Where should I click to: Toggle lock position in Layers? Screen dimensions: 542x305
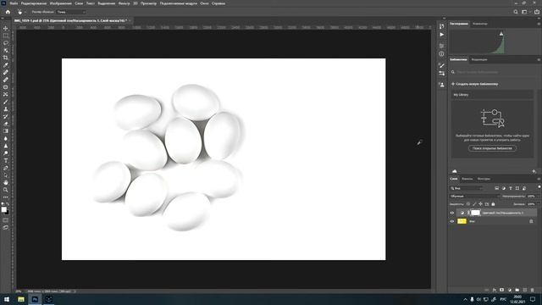480,204
